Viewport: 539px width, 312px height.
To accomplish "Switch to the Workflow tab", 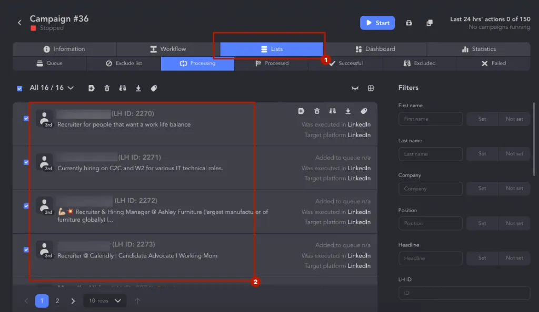I will point(168,49).
